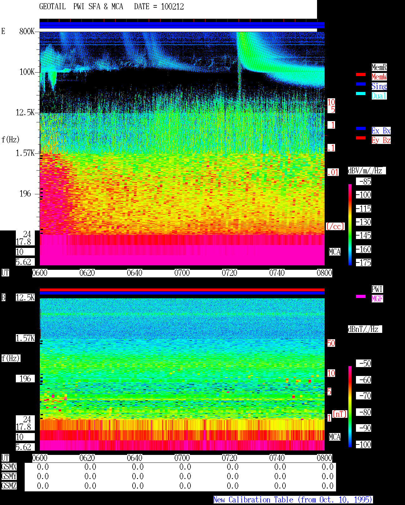Click the blue swatch beside Ex Bx
Screen dimensions: 405x505
tap(361, 128)
